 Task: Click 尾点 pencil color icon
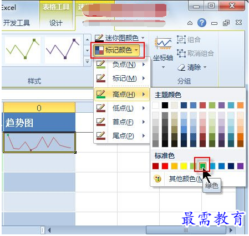[x=101, y=136]
